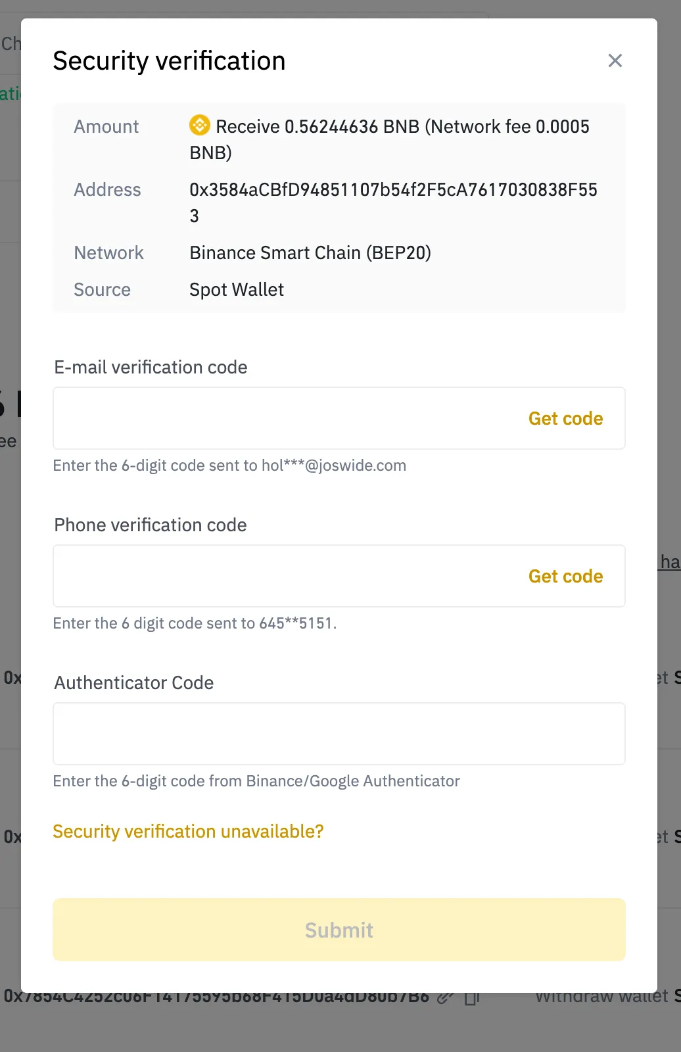
Task: Open Security verification unavailable link
Action: pos(188,831)
